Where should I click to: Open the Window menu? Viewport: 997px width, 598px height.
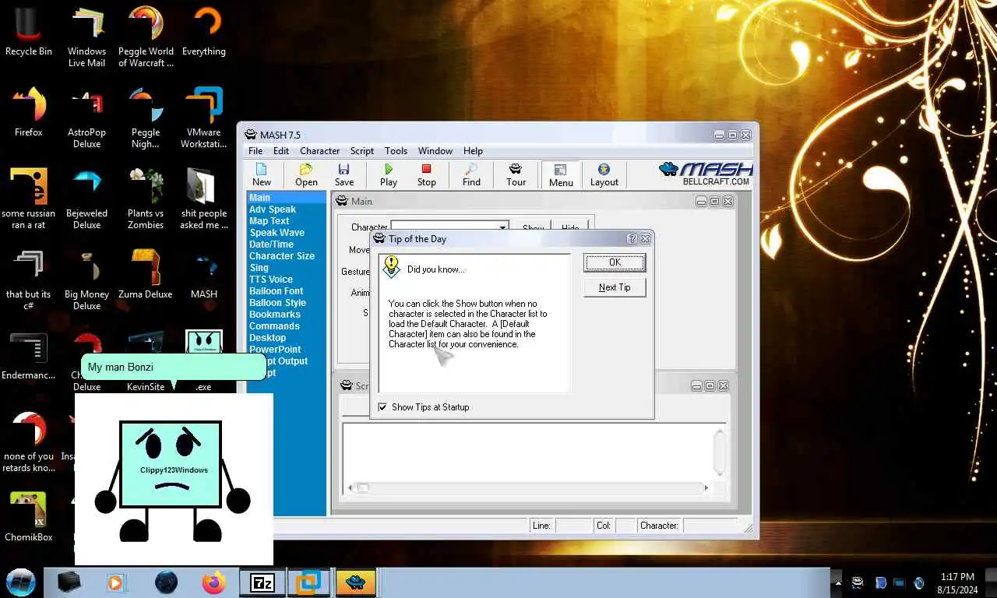[x=435, y=151]
